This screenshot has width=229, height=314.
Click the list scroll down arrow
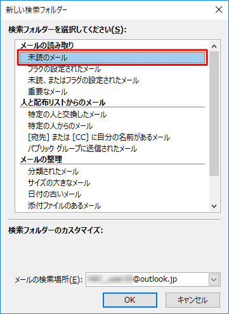[214, 206]
